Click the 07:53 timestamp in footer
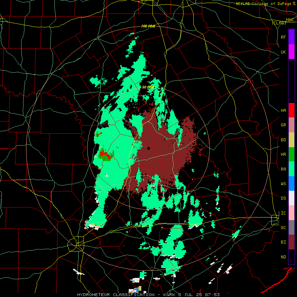 (x=213, y=295)
